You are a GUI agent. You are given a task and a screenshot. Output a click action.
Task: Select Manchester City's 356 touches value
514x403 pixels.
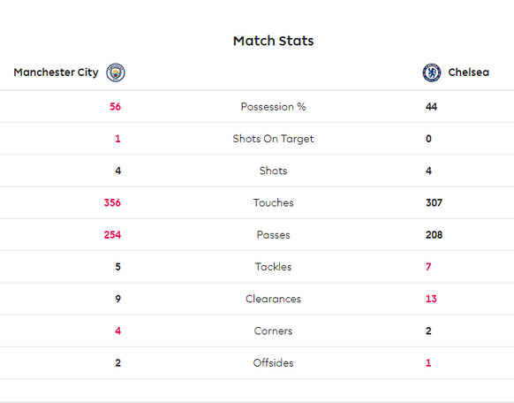coord(112,202)
